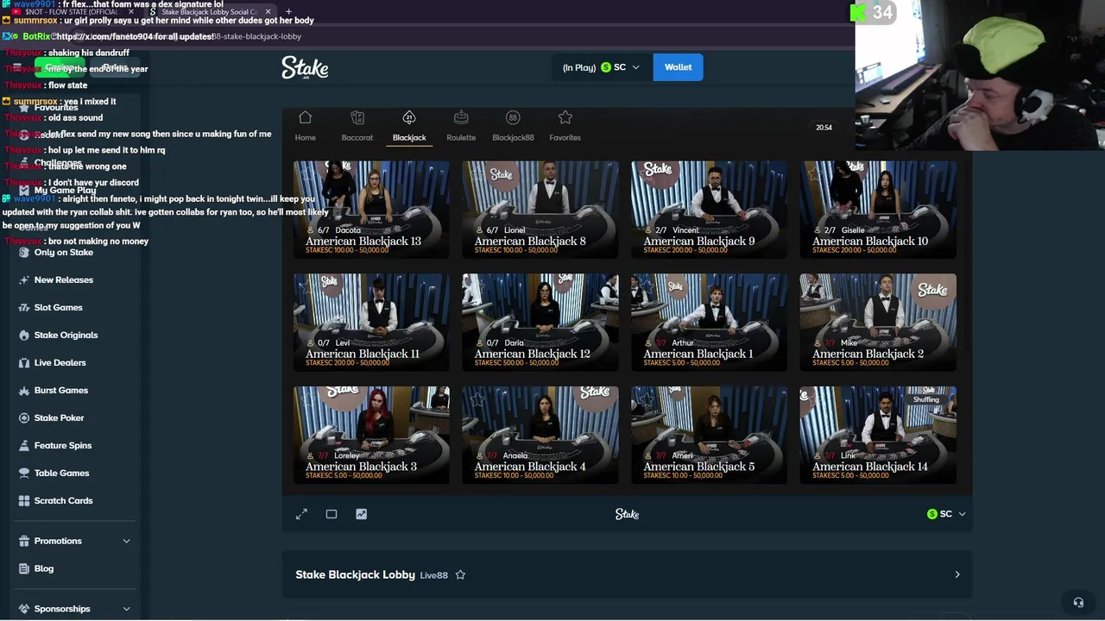The height and width of the screenshot is (621, 1105).
Task: Join American Blackjack 10 table
Action: tap(878, 209)
